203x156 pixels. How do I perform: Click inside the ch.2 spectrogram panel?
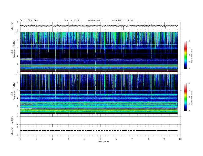pos(99,94)
